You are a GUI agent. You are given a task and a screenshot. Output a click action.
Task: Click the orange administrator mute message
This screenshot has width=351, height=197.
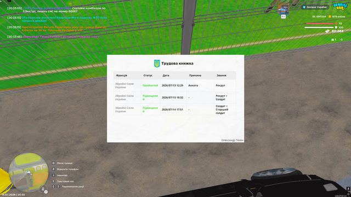[56, 29]
